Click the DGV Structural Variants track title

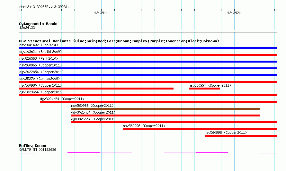119,41
